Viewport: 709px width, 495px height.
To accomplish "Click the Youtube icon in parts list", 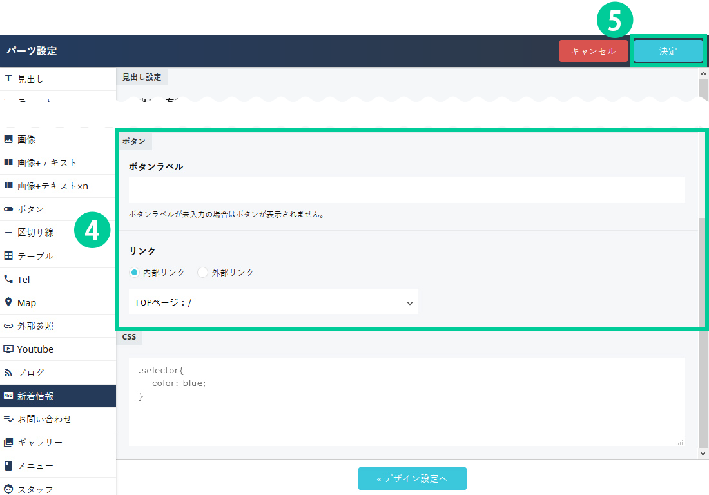I will pyautogui.click(x=8, y=349).
